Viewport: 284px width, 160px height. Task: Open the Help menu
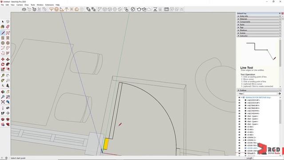pyautogui.click(x=57, y=5)
